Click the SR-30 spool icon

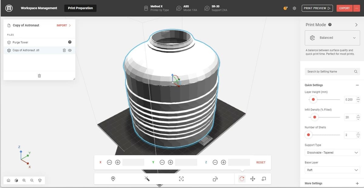pos(207,8)
